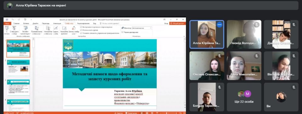Click the 'Настройка слайд-шоу' icon
The image size is (302, 114).
pyautogui.click(x=48, y=30)
